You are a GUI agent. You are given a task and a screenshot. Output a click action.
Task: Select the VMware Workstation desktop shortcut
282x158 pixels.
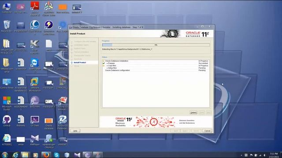point(35,84)
